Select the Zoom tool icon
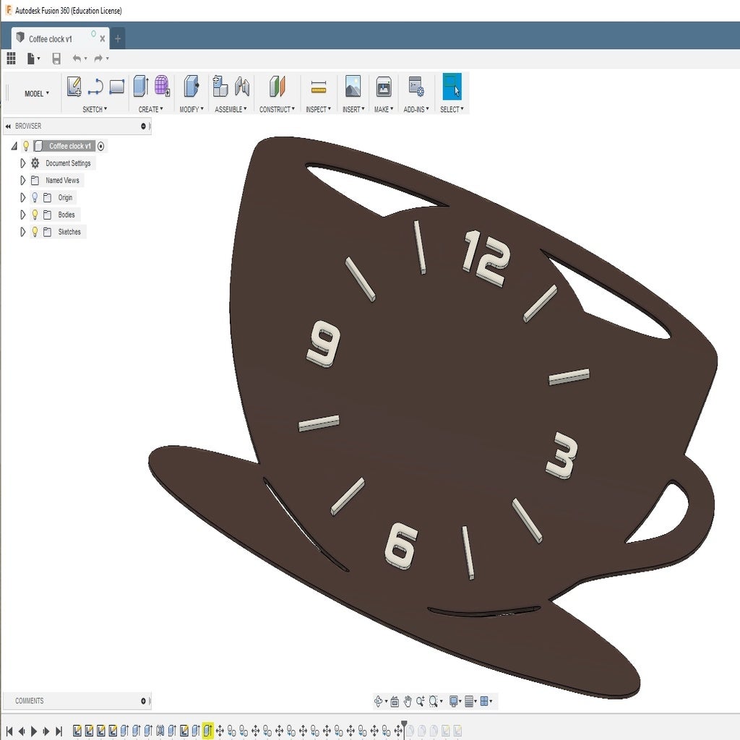Viewport: 740px width, 740px height. tap(420, 701)
